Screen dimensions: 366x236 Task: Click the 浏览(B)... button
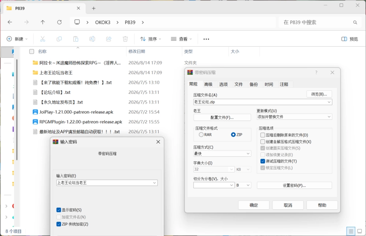319,94
